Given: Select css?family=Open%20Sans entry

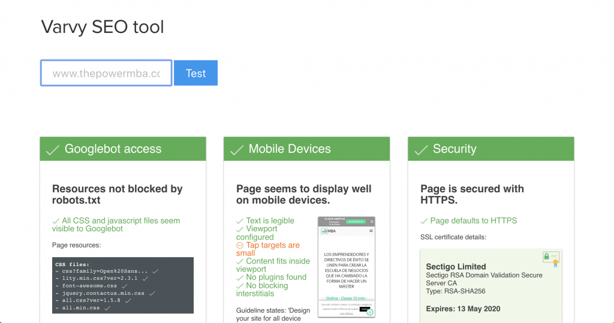Looking at the screenshot, I should (104, 271).
